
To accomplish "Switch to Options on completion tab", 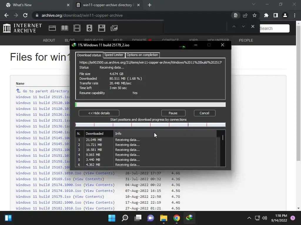I will tap(142, 55).
